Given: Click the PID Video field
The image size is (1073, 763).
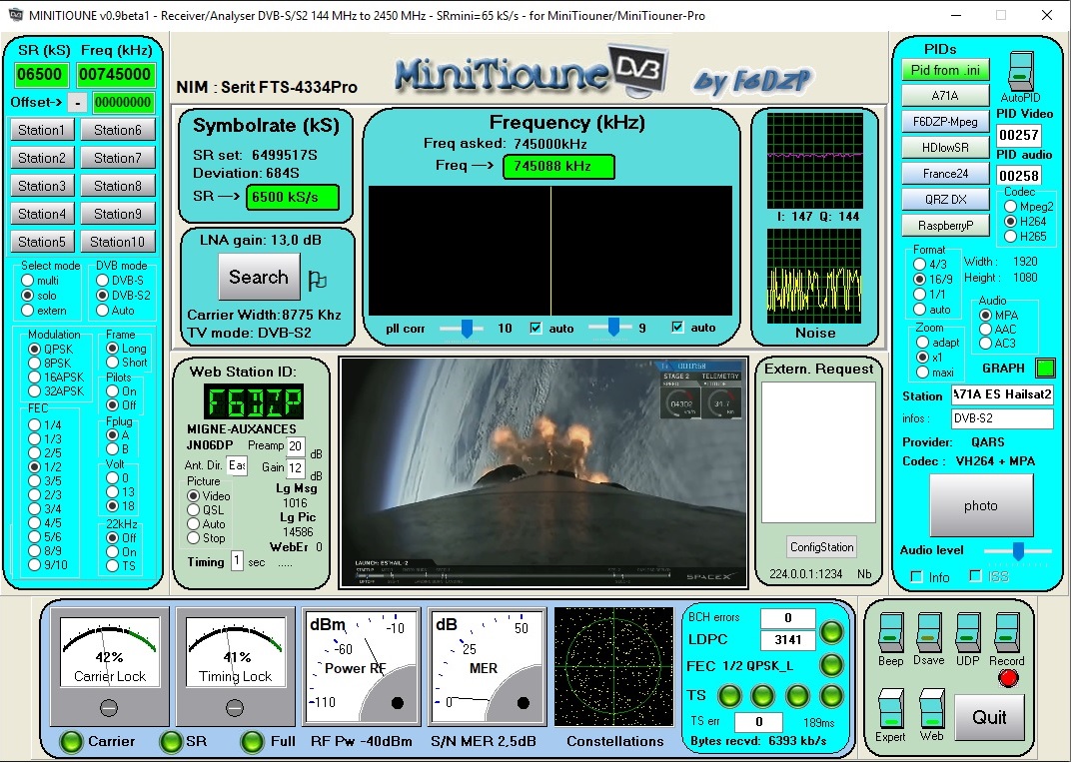Looking at the screenshot, I should point(1018,135).
